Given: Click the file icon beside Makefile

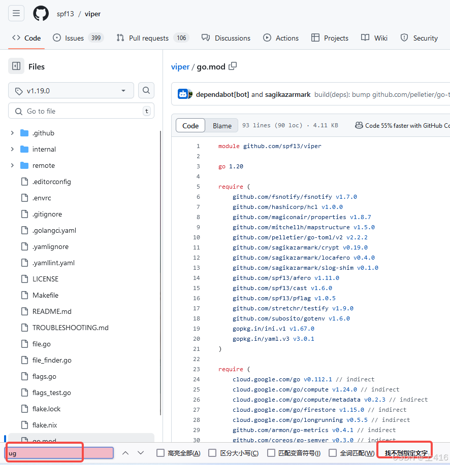Looking at the screenshot, I should (25, 295).
